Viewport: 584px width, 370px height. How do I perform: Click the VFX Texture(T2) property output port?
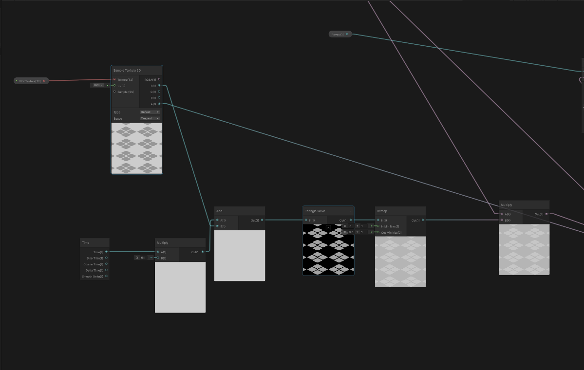click(44, 81)
